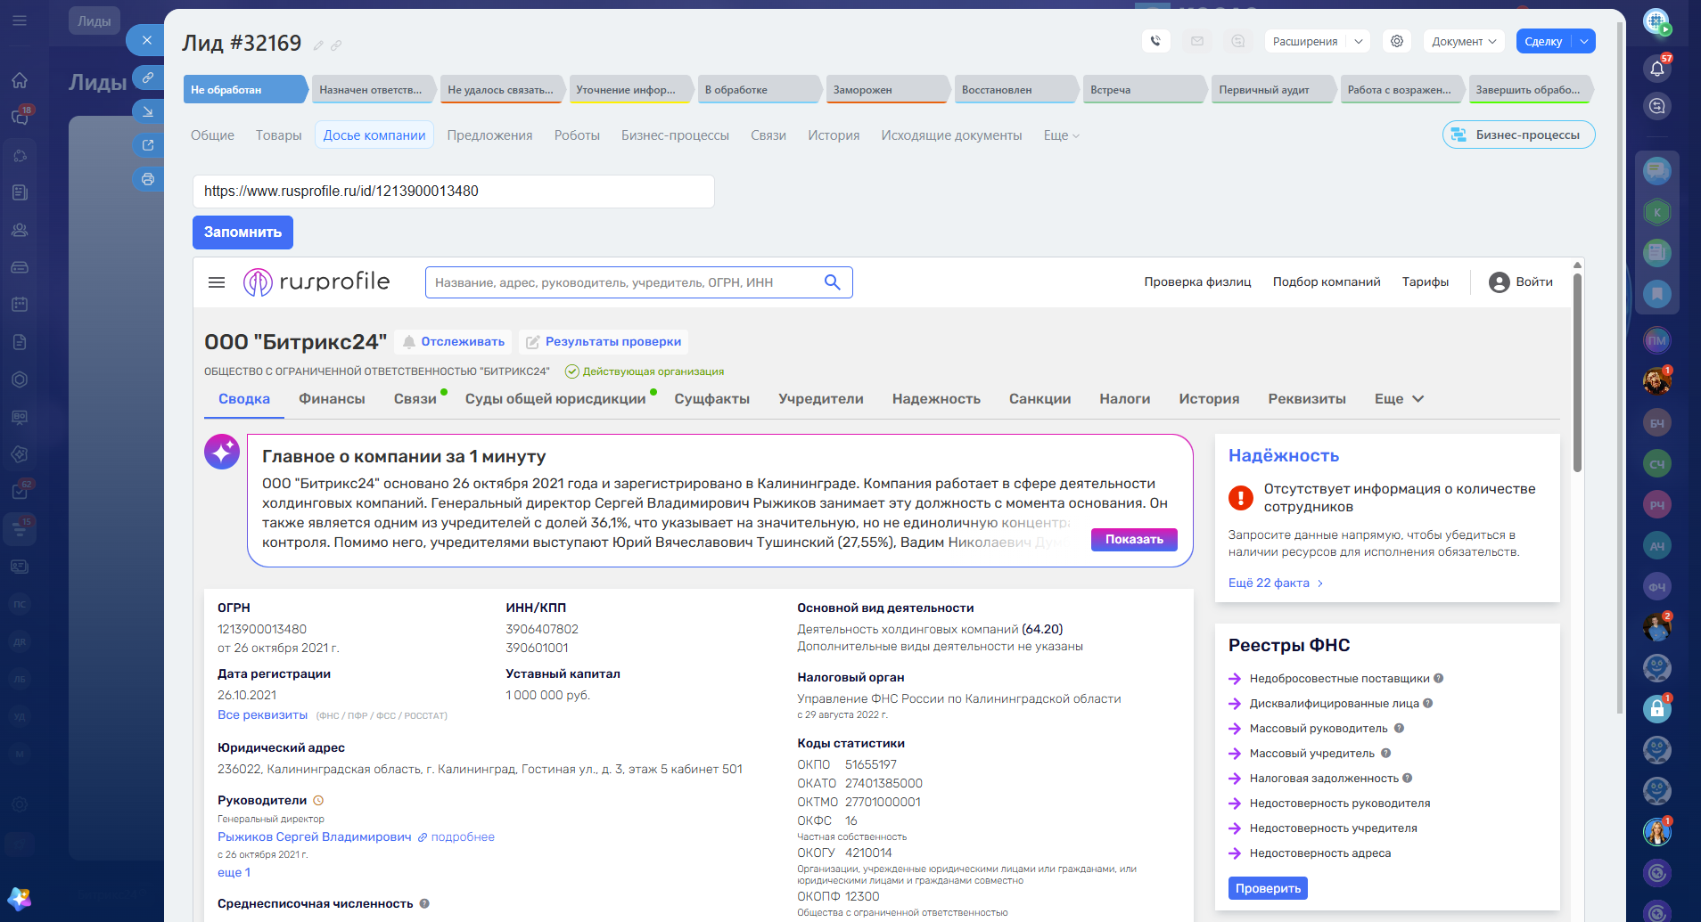The height and width of the screenshot is (922, 1701).
Task: Open the Учредители tab
Action: coord(821,399)
